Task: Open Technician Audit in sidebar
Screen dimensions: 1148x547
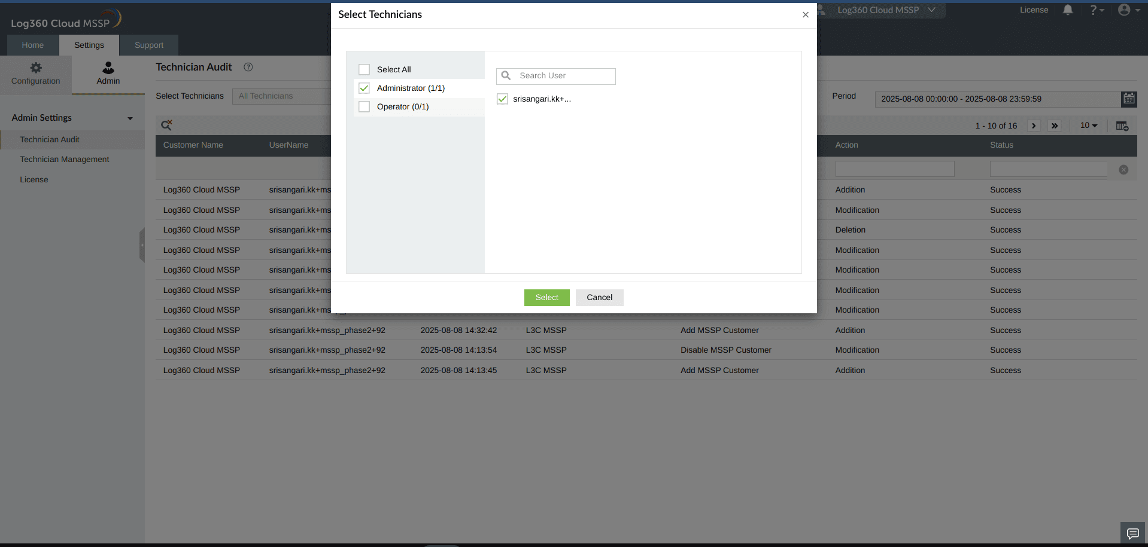Action: click(x=50, y=139)
